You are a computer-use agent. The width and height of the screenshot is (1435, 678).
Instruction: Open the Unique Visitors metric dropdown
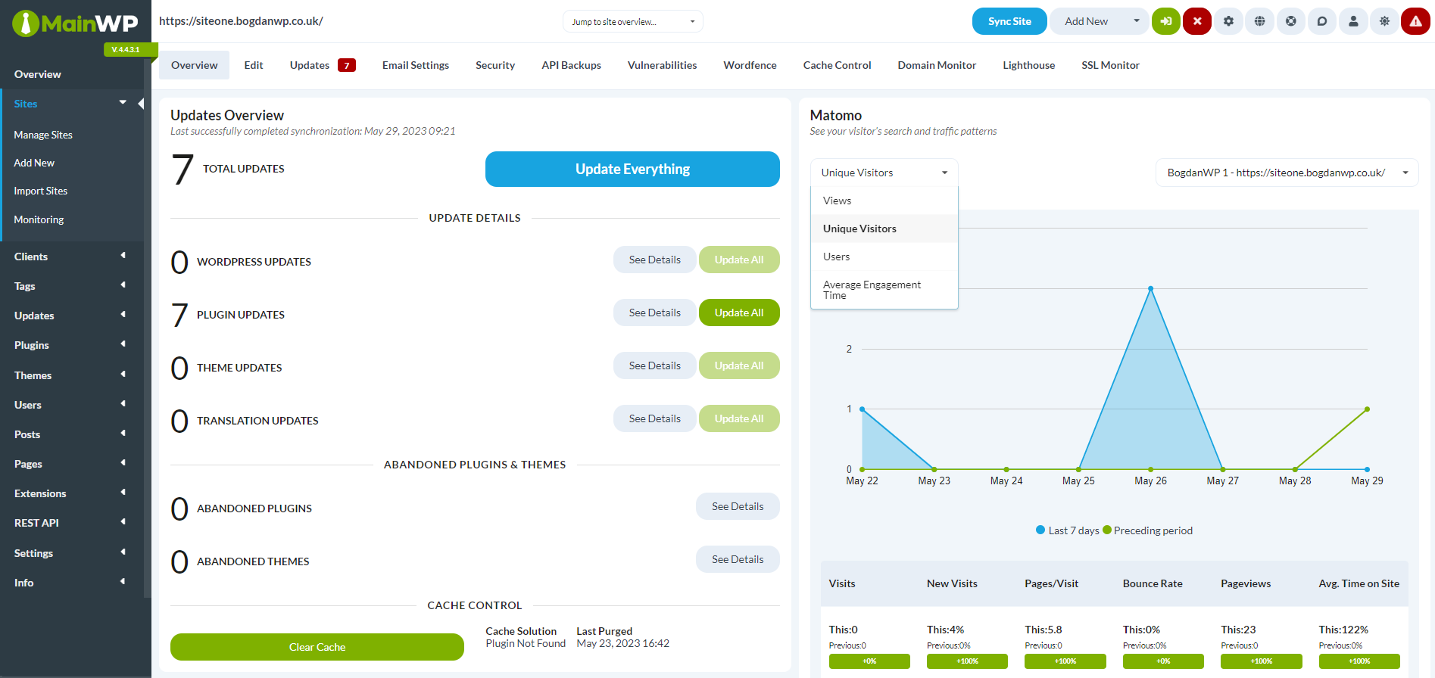(884, 173)
